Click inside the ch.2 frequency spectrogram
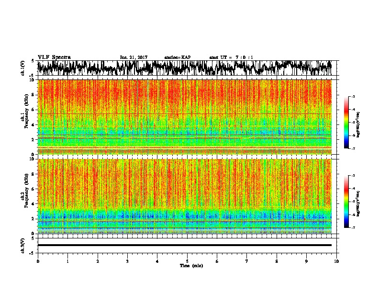 tap(185, 196)
